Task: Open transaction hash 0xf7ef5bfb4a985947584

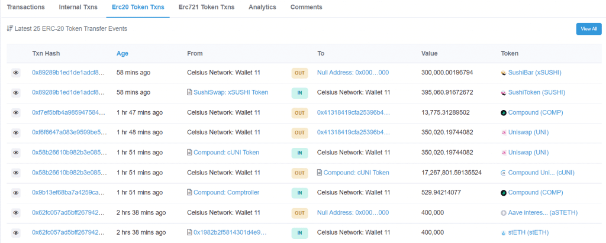Action: tap(69, 112)
